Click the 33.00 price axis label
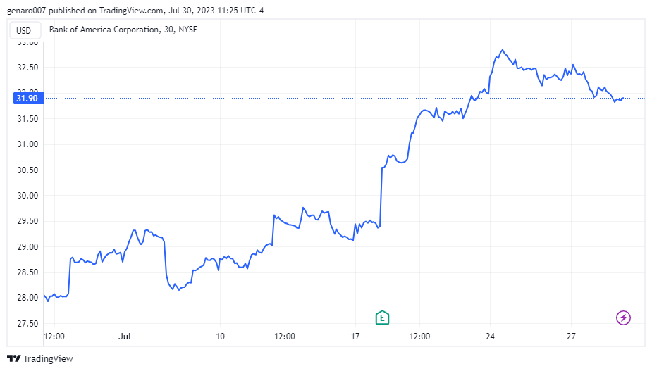The height and width of the screenshot is (371, 652). pos(27,42)
